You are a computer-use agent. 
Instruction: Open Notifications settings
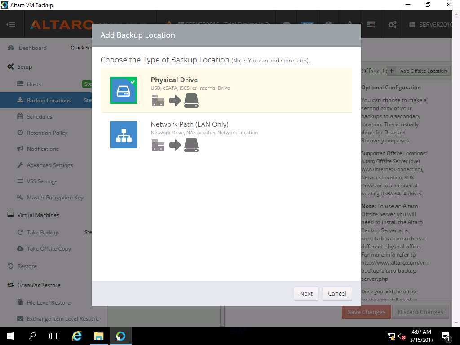43,149
